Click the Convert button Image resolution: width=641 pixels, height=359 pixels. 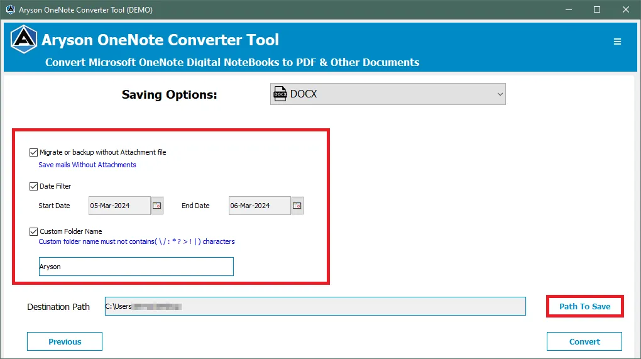[x=584, y=341]
